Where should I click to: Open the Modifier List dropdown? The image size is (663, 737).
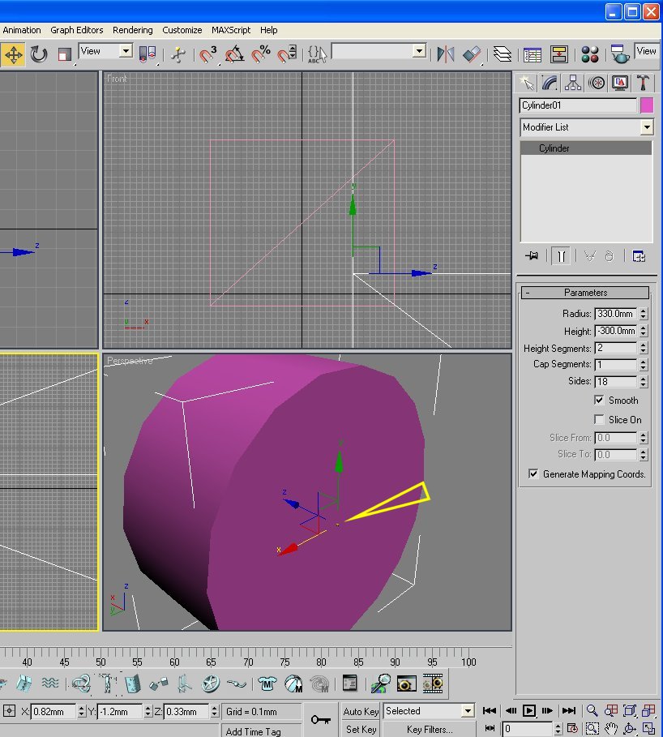[x=646, y=127]
